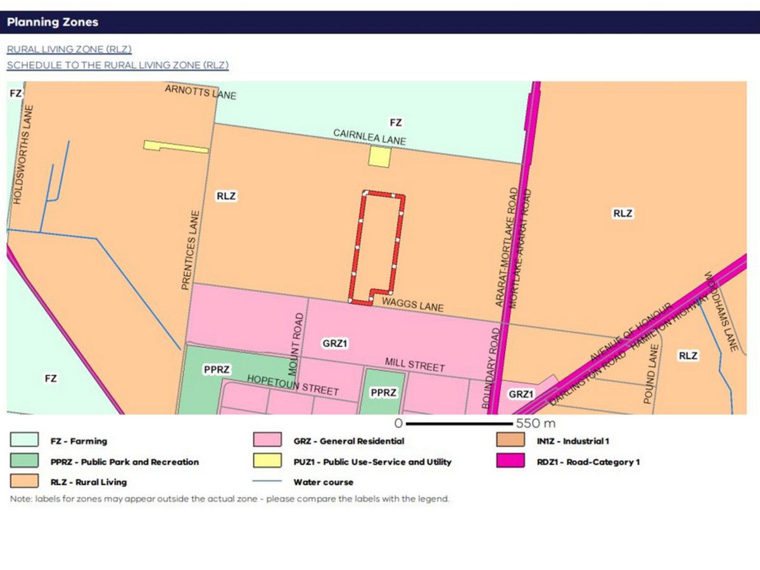Click the Woodhams Lane road label
760x570 pixels.
coord(721,312)
